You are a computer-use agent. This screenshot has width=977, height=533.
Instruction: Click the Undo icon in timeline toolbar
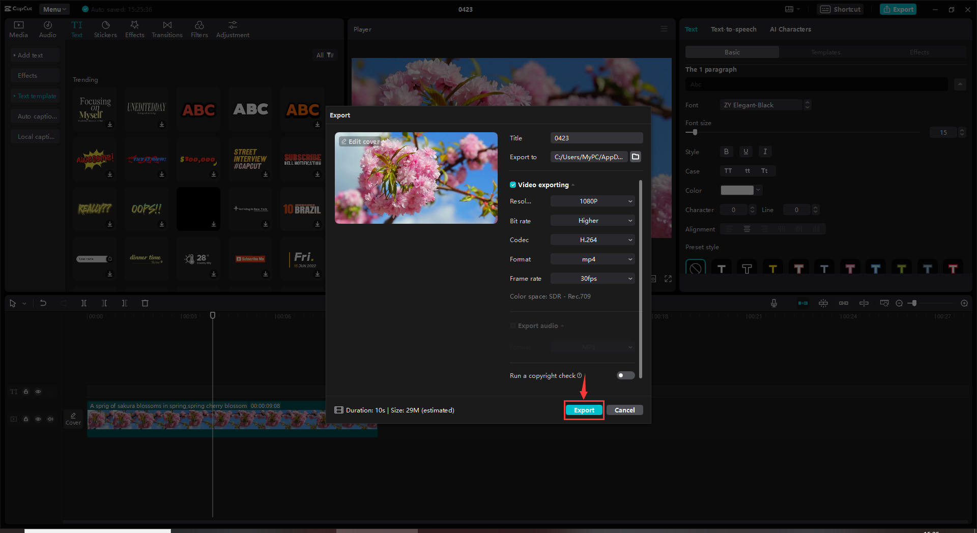43,303
